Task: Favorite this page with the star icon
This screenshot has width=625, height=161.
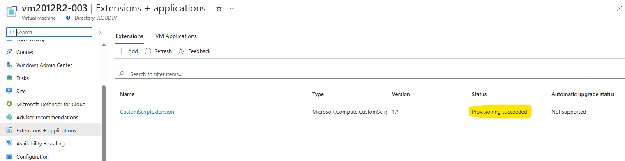Action: [219, 8]
